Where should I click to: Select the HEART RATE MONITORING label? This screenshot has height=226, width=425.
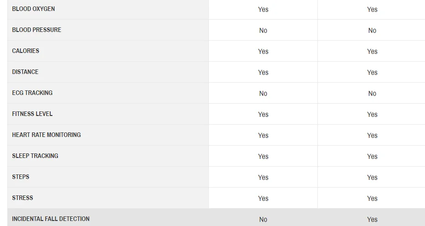(47, 135)
